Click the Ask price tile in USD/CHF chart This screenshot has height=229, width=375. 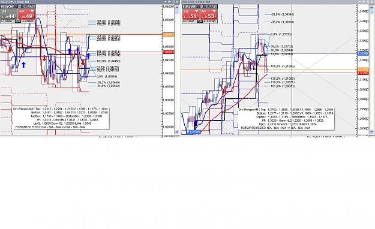click(x=26, y=14)
